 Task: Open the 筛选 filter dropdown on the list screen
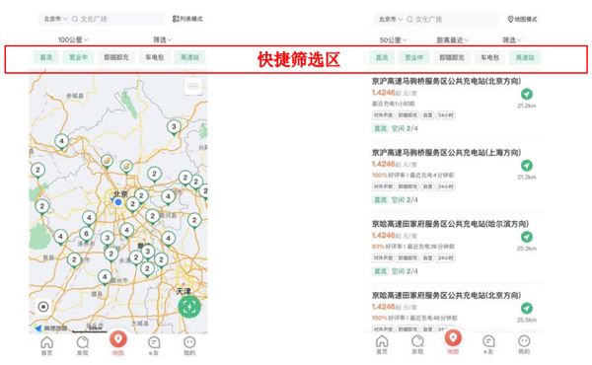point(512,40)
